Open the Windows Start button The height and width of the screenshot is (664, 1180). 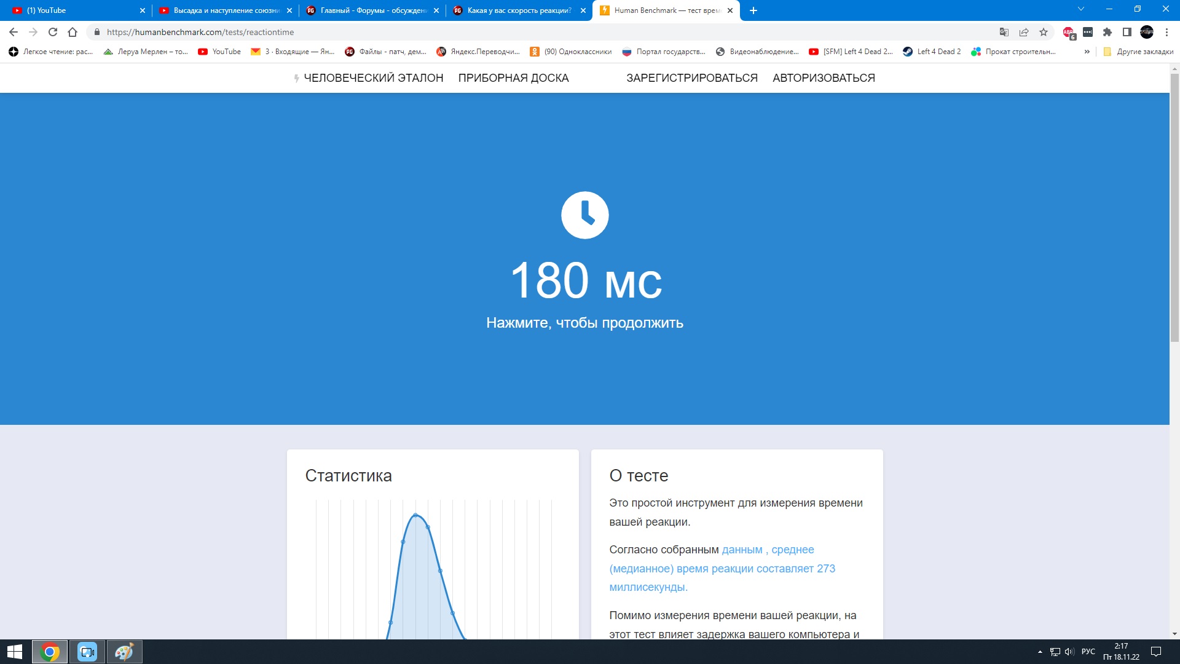click(15, 652)
